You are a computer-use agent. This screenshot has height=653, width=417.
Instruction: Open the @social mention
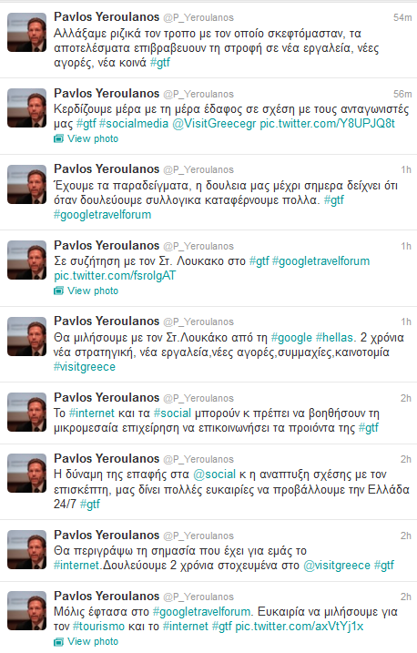tap(215, 474)
